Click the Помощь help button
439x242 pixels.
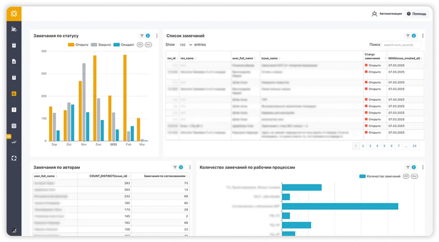pos(416,14)
